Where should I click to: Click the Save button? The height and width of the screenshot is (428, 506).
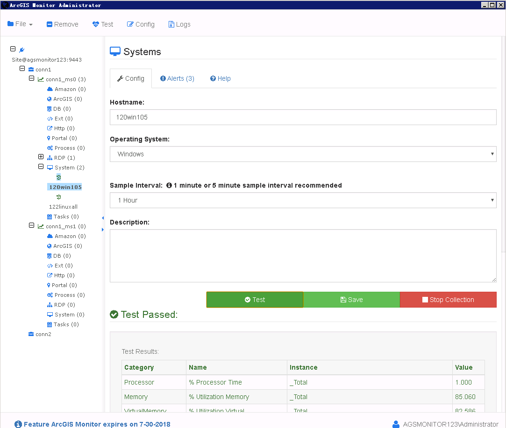[x=352, y=300]
